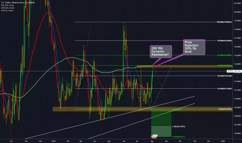Screen dimensions: 242x143
Task: Click the Aug label on time axis
Action: click(152, 141)
